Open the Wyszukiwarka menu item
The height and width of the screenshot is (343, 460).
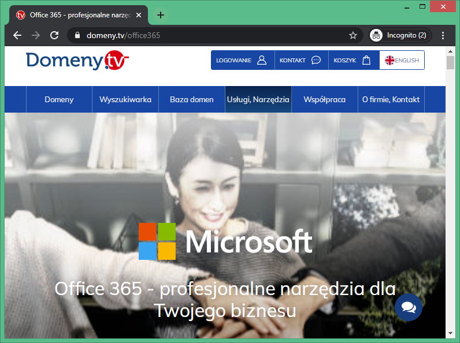pos(125,99)
